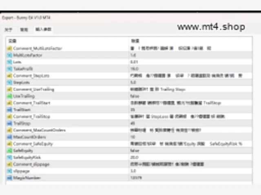This screenshot has height=195, width=261.
Task: Click the SafeEquityRisk variable icon
Action: [9, 157]
